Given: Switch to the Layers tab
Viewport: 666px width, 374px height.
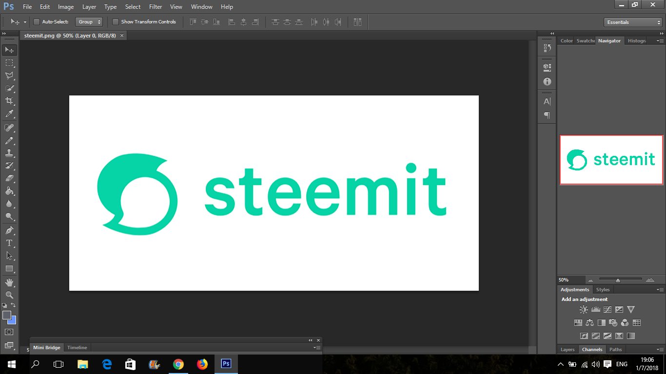Looking at the screenshot, I should tap(568, 350).
